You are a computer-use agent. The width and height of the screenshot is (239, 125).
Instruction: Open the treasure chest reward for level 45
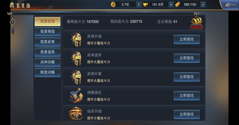[197, 22]
